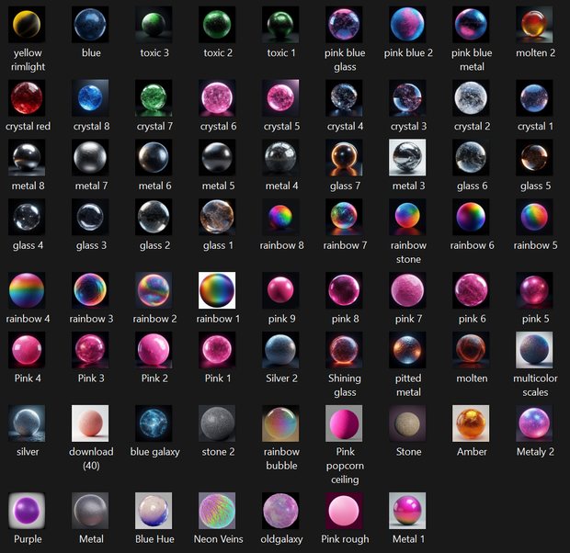Select the yellow rimlight sphere thumbnail
570x553 pixels.
pyautogui.click(x=27, y=25)
